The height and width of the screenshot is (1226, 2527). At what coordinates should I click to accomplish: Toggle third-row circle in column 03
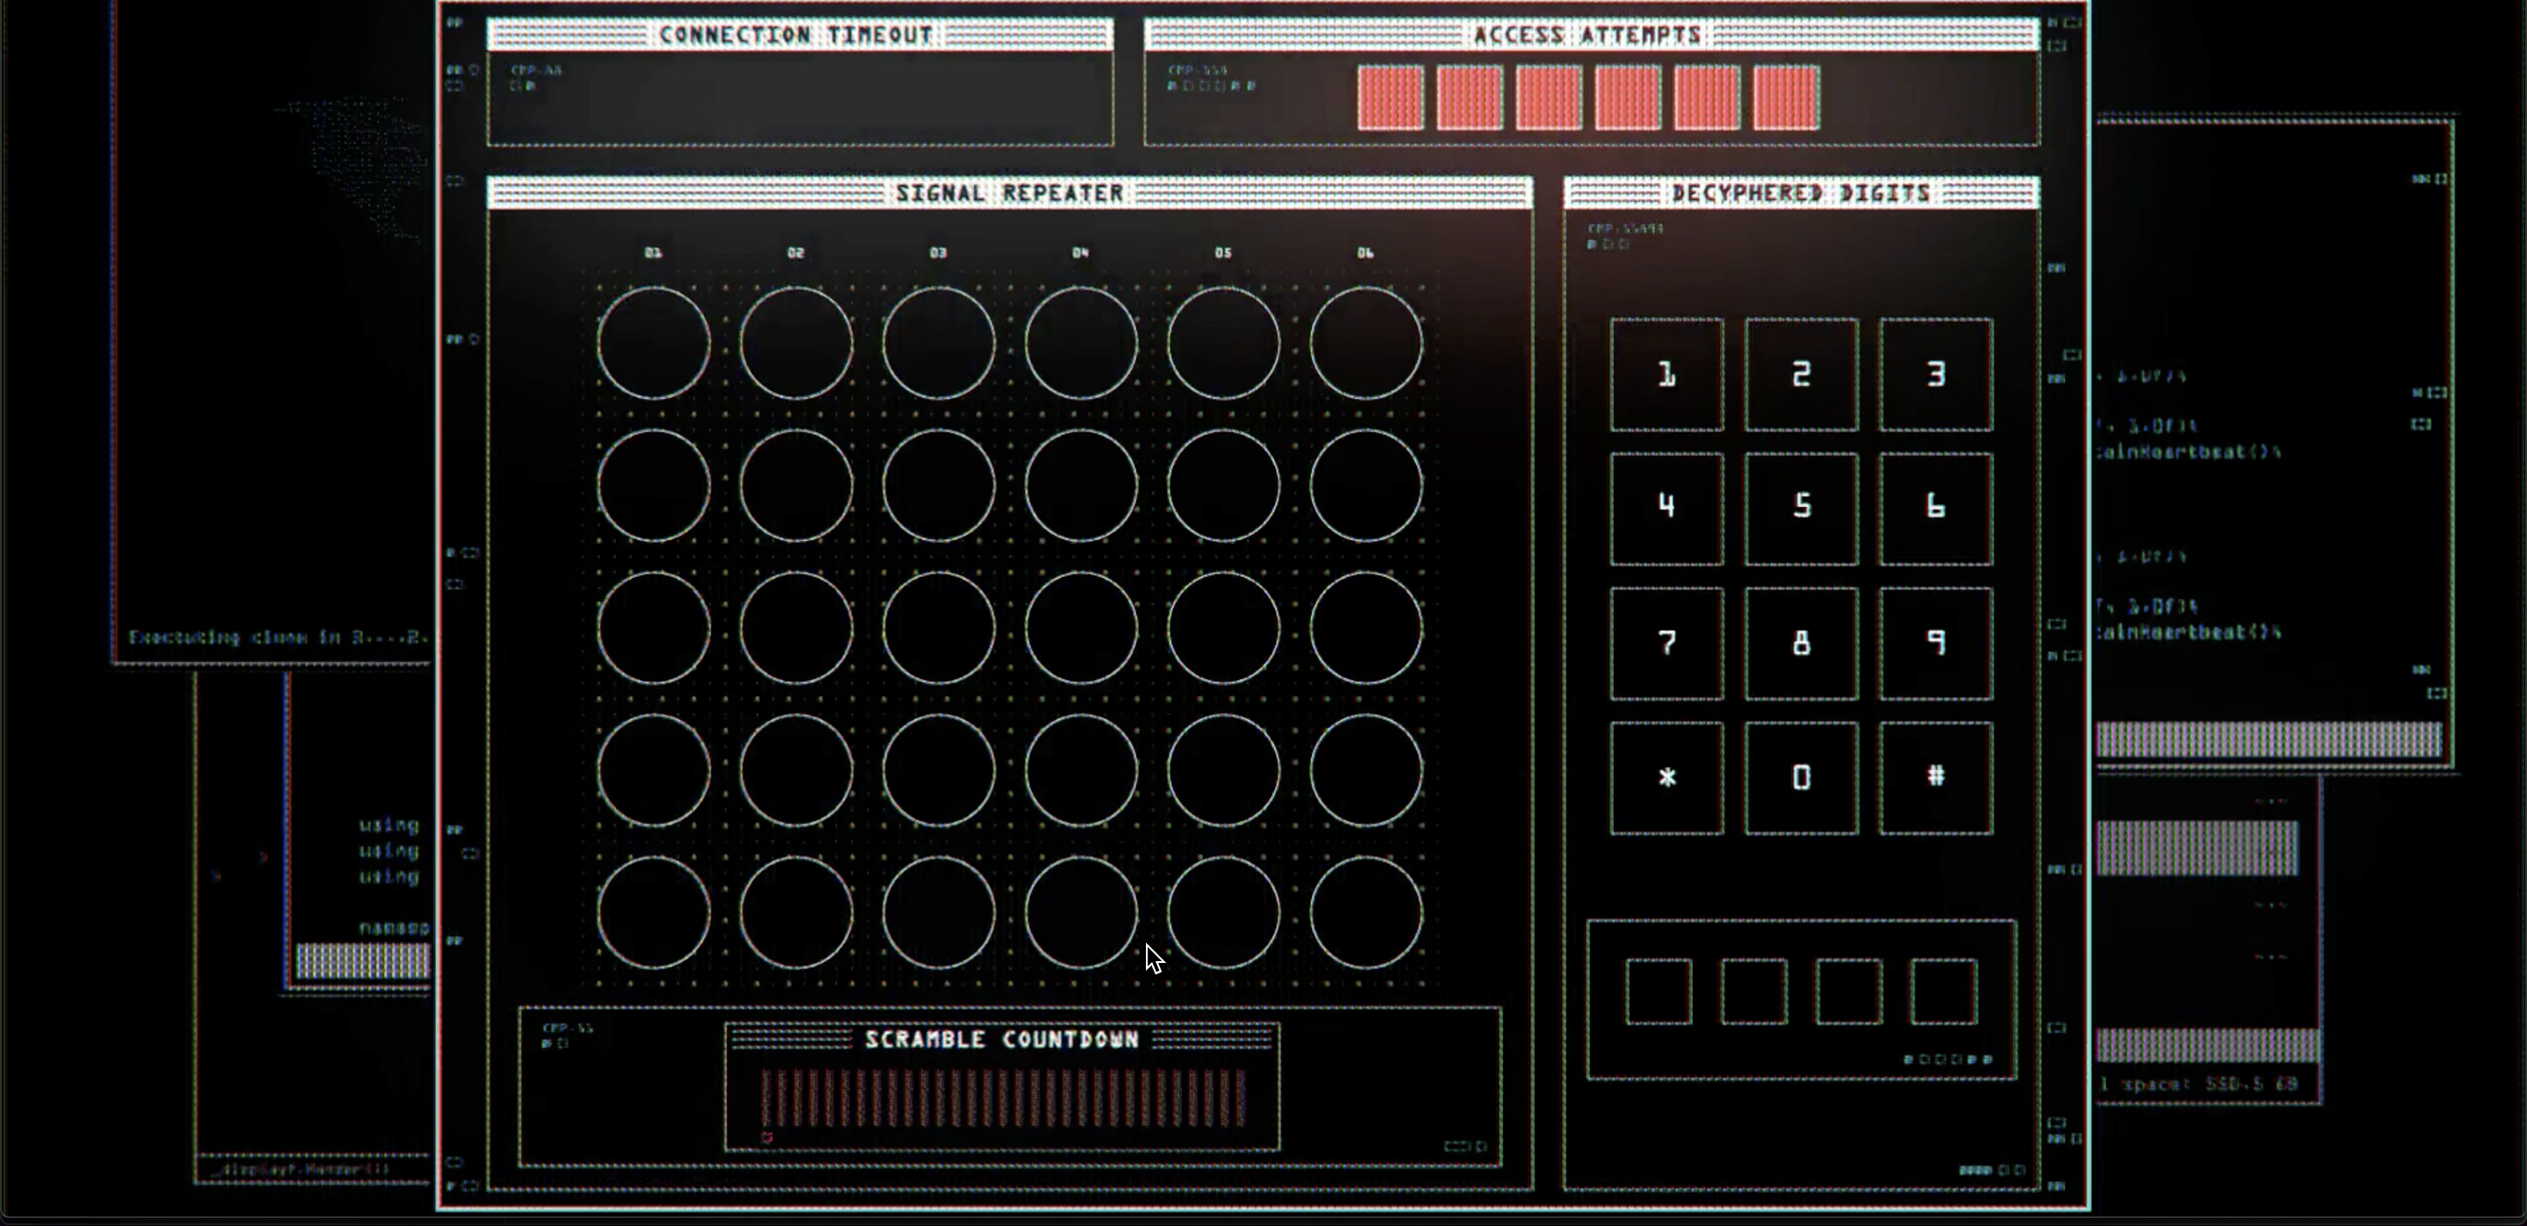[x=939, y=628]
